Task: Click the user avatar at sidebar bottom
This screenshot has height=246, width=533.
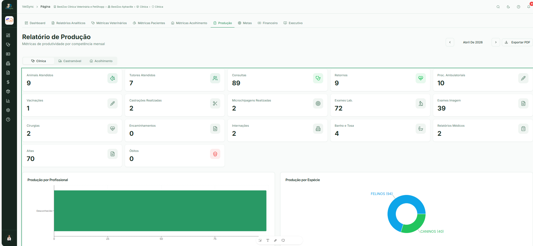Action: point(9,238)
